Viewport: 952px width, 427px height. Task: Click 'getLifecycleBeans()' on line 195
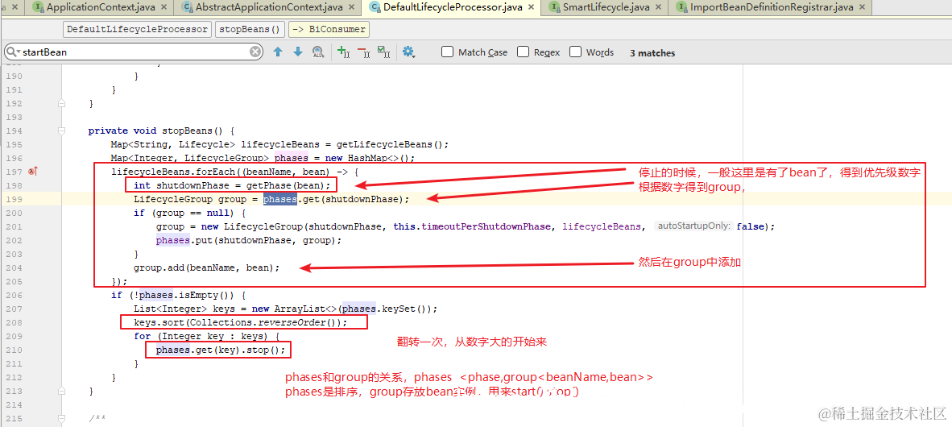[389, 144]
